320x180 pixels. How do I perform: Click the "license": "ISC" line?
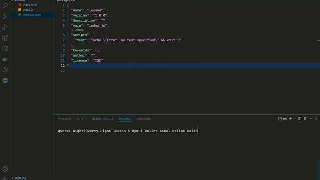(x=87, y=61)
